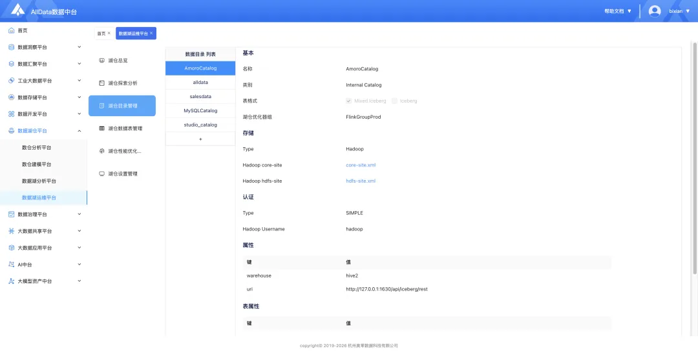Expand the 数据汇聚平台 menu chevron
The height and width of the screenshot is (353, 698).
[x=79, y=64]
